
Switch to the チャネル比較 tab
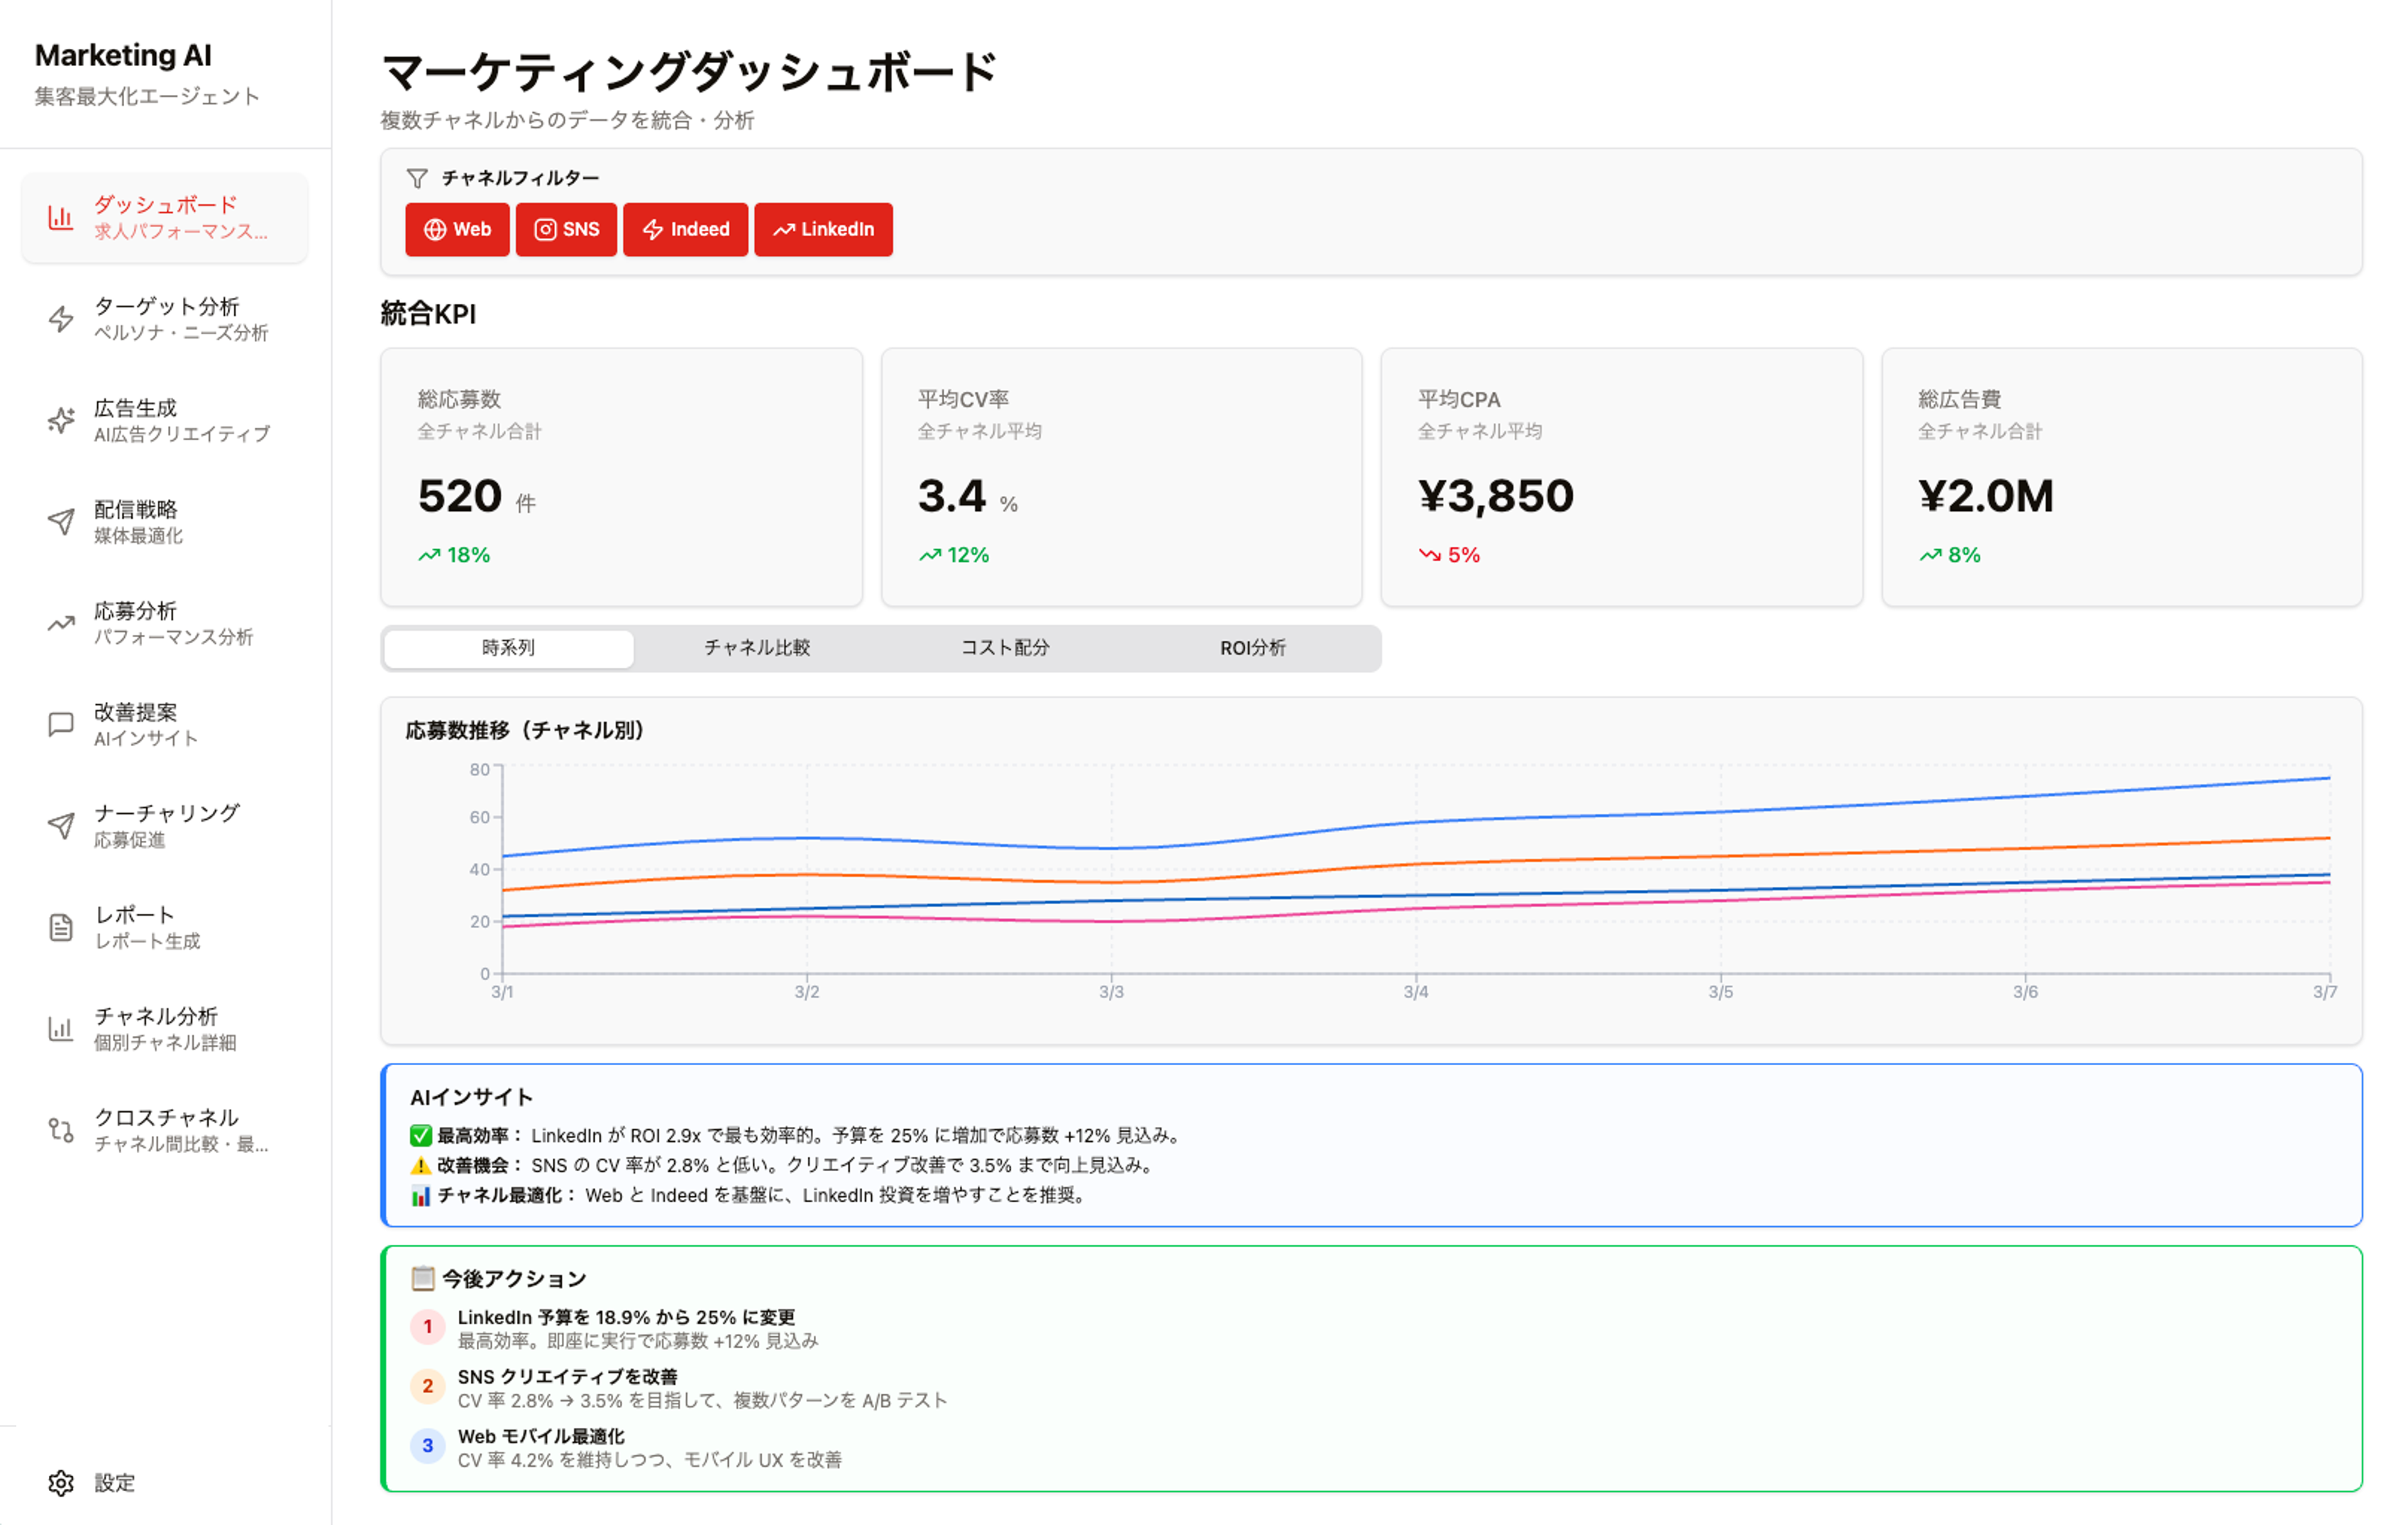coord(757,648)
